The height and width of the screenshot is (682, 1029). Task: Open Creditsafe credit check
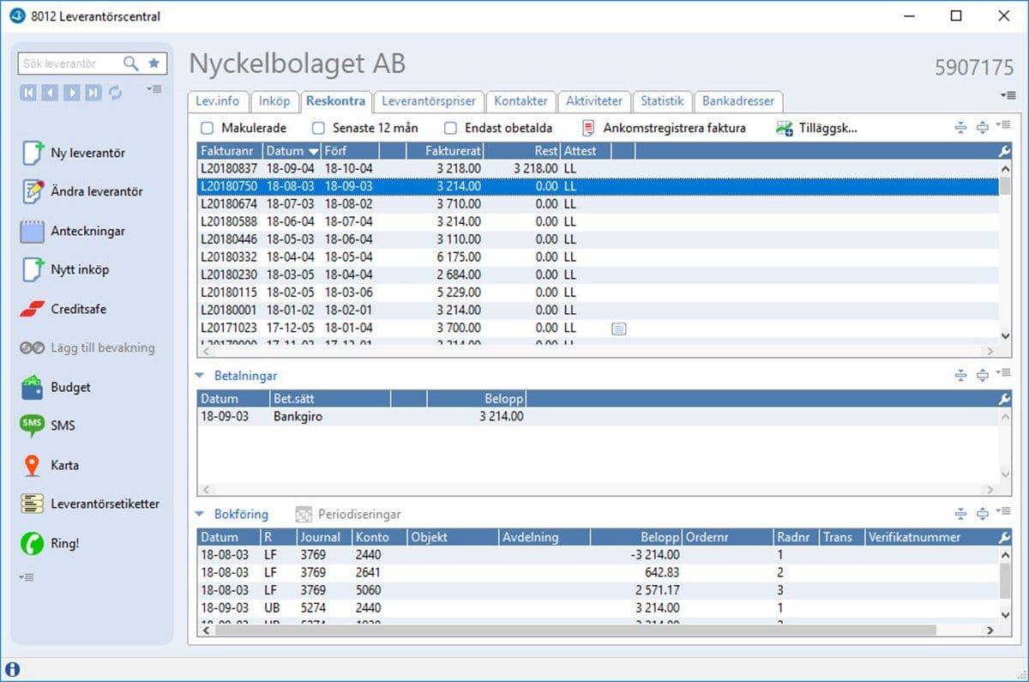[63, 309]
